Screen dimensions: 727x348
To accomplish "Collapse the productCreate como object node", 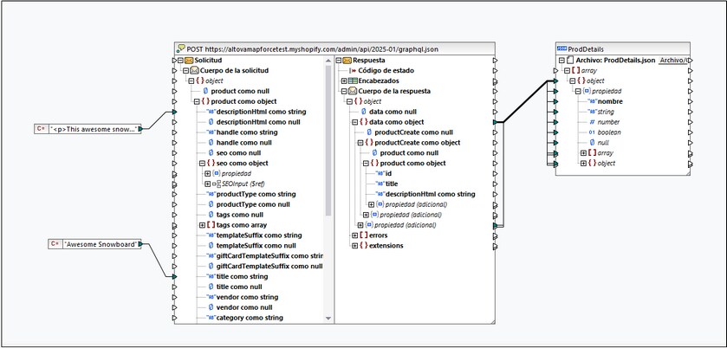I will 360,143.
